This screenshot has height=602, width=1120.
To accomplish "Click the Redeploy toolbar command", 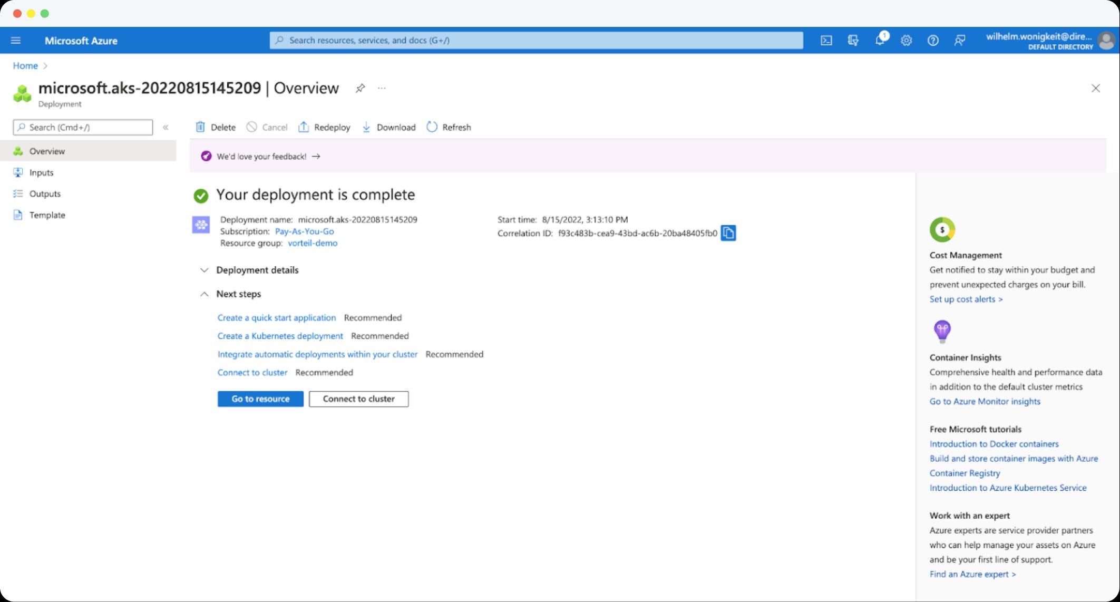I will (x=324, y=127).
